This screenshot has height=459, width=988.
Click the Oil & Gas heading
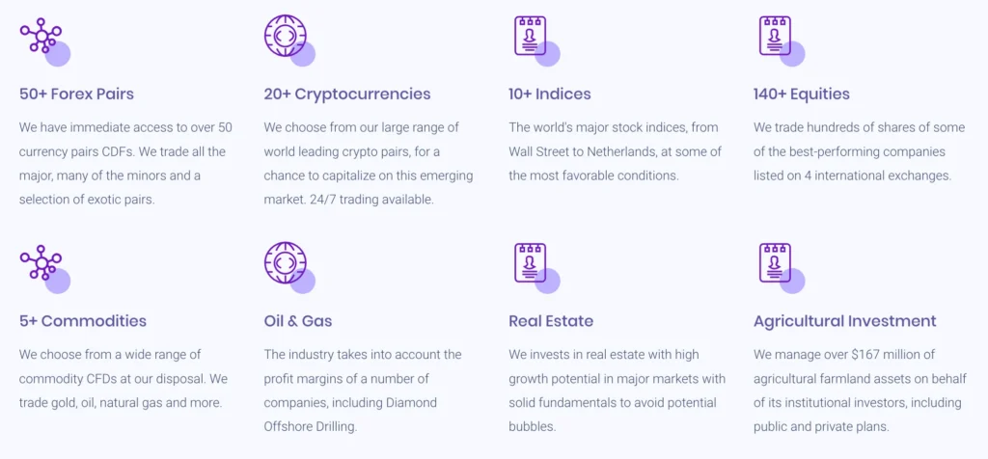coord(298,321)
